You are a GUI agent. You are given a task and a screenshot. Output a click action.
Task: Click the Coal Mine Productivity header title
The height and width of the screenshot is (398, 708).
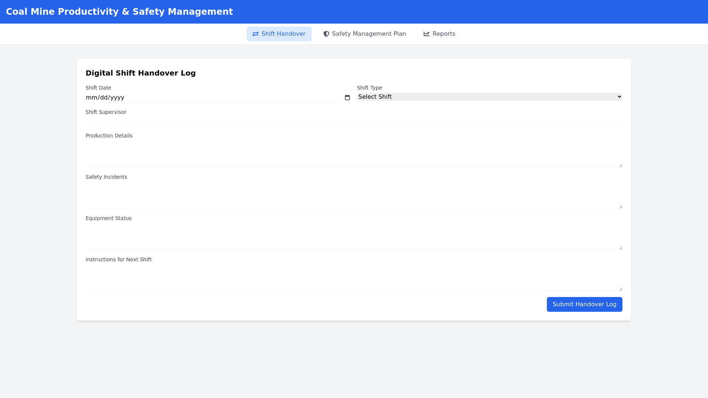119,12
